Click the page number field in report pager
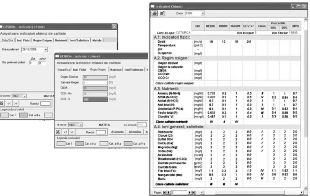The height and width of the screenshot is (196, 310). point(179,193)
